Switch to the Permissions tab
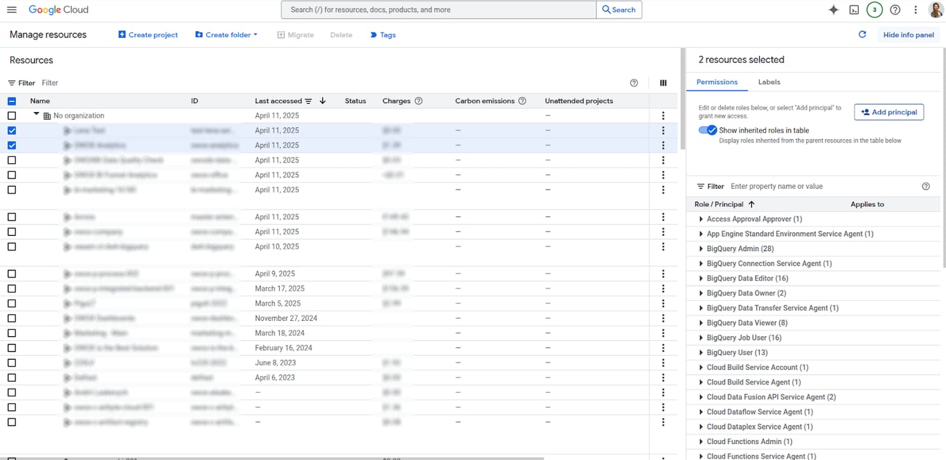 717,82
